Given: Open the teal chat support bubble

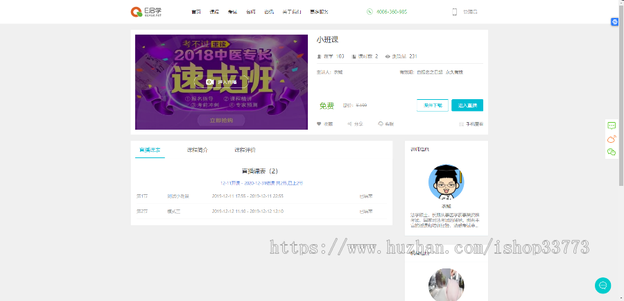Looking at the screenshot, I should [603, 286].
